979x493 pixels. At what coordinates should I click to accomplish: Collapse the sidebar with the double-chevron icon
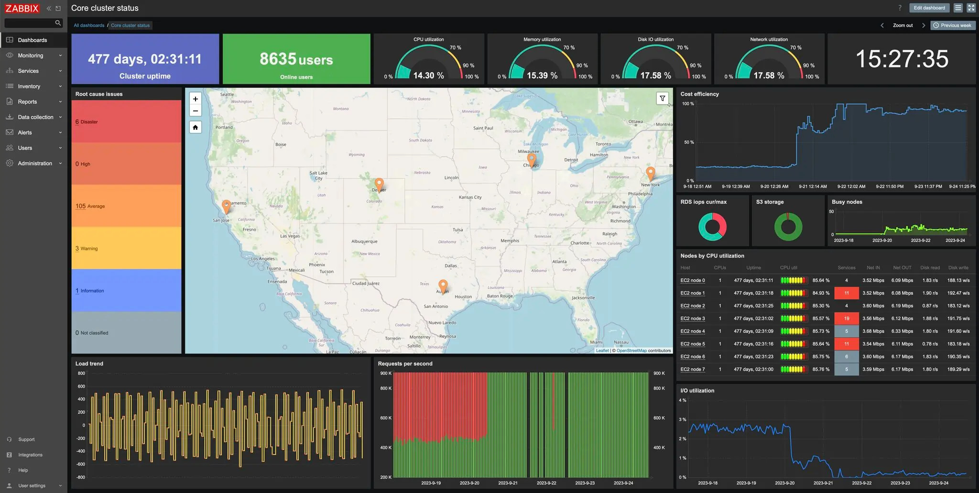tap(49, 8)
